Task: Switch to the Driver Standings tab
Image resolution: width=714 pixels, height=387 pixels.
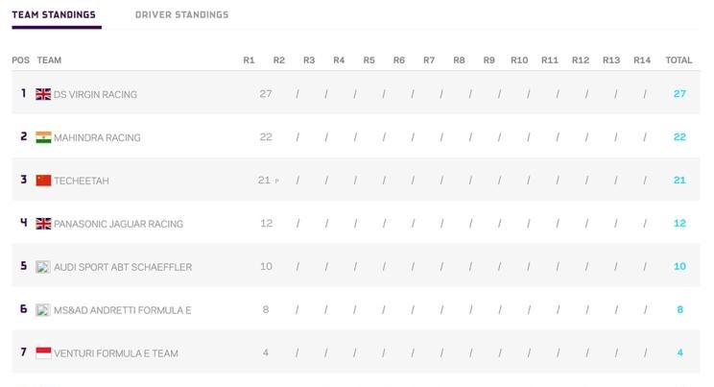Action: [x=181, y=14]
